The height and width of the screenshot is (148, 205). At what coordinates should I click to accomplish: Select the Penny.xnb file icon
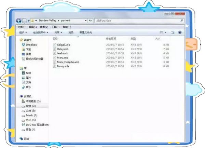(55, 66)
